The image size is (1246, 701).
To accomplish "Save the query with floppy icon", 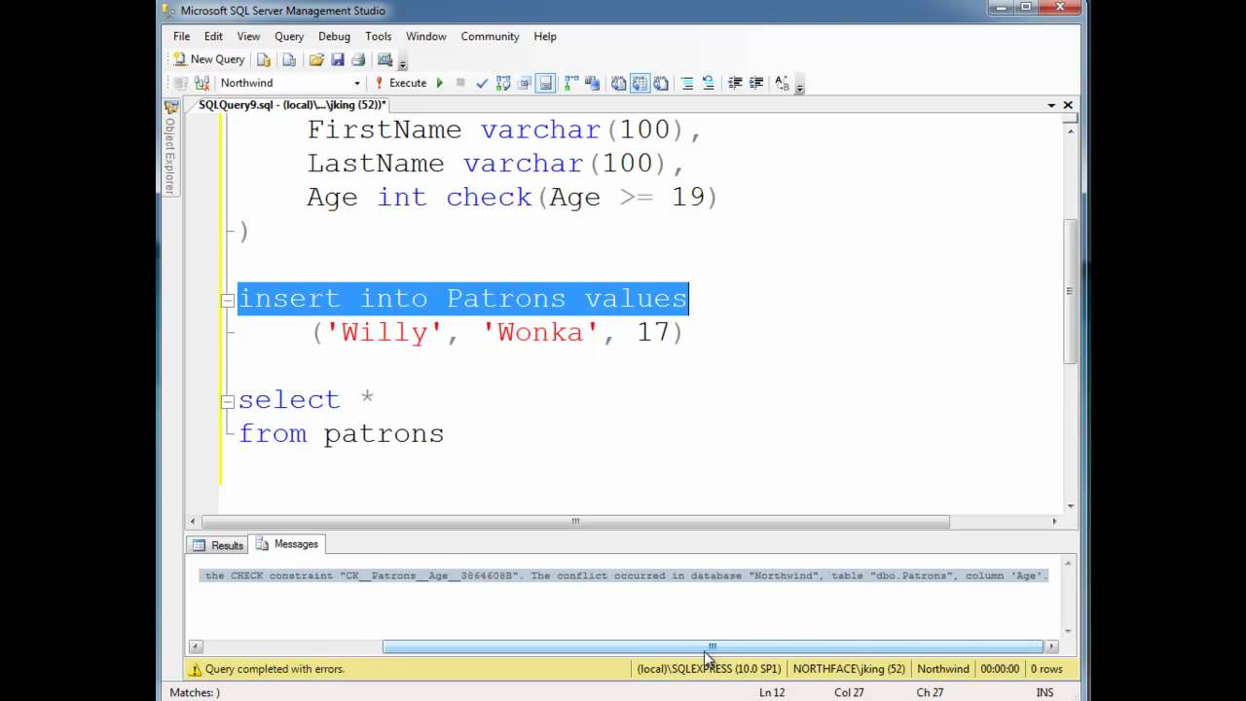I will point(337,59).
